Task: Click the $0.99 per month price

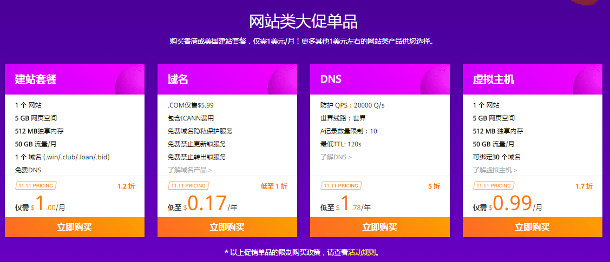Action: (x=511, y=204)
